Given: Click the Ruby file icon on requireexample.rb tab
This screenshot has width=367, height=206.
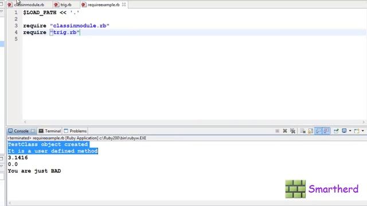Looking at the screenshot, I should pyautogui.click(x=84, y=5).
